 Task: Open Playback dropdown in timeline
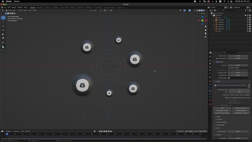tap(9, 131)
